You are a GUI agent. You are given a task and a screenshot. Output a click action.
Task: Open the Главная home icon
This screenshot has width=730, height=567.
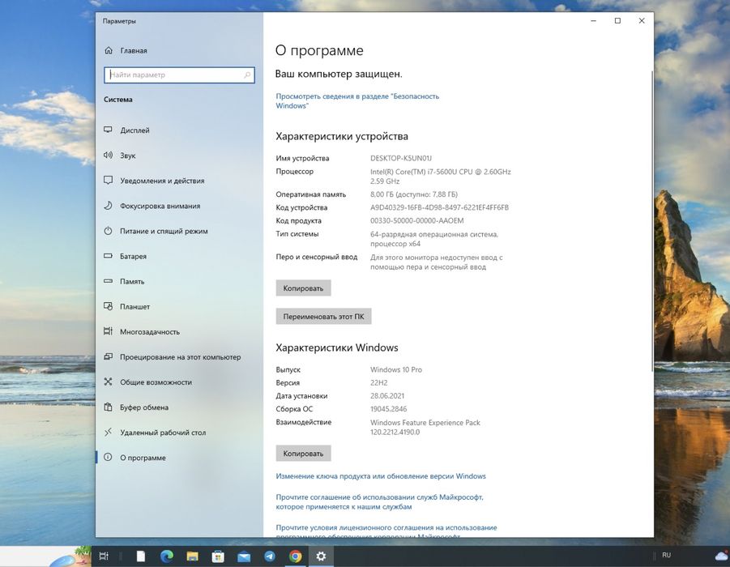(x=109, y=50)
